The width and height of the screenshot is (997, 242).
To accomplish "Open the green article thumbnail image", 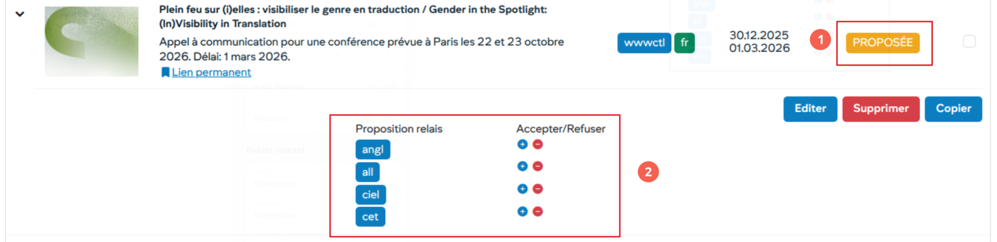I will click(91, 41).
